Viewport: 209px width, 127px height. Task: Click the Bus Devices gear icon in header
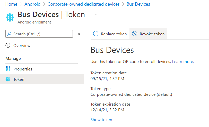pyautogui.click(x=10, y=17)
